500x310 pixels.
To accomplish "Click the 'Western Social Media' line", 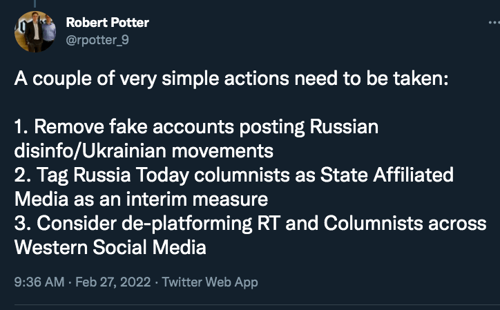I will pos(110,247).
